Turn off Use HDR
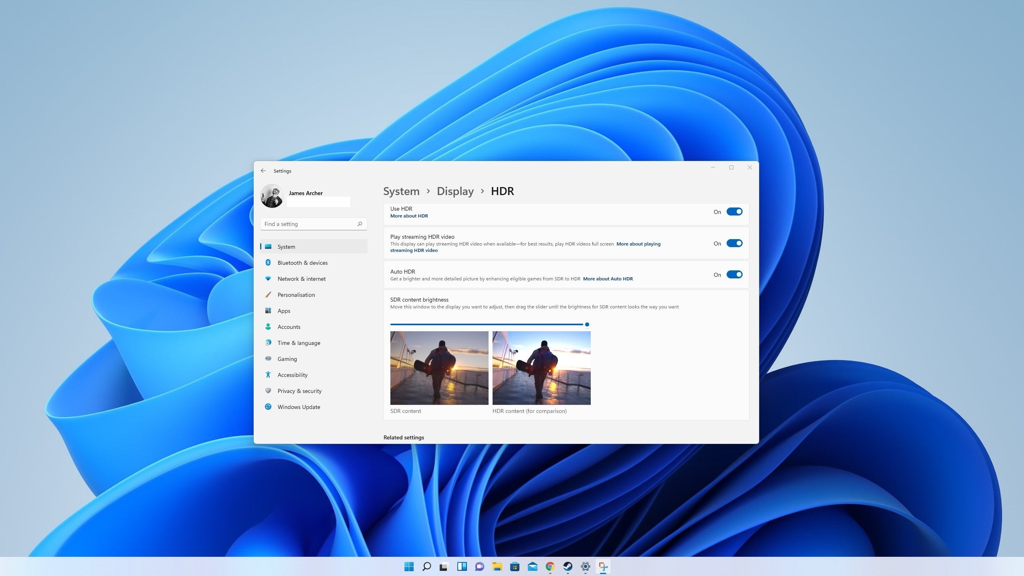 (734, 211)
